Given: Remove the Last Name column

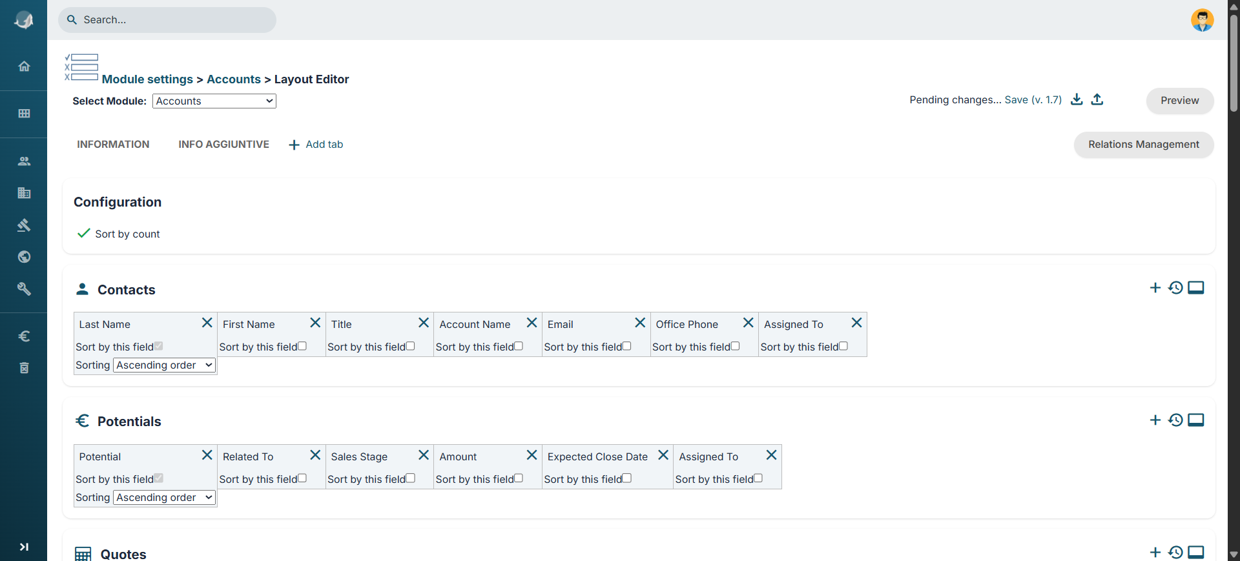Looking at the screenshot, I should tap(207, 323).
